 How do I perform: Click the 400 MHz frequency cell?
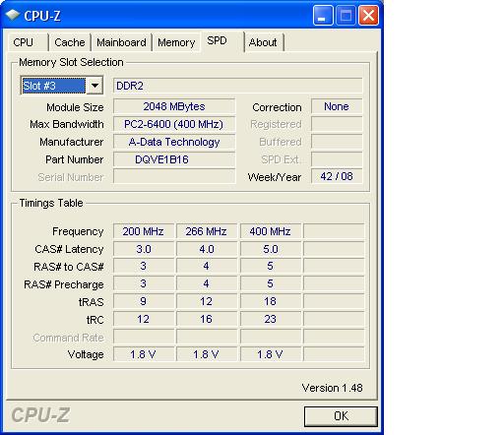(x=271, y=231)
